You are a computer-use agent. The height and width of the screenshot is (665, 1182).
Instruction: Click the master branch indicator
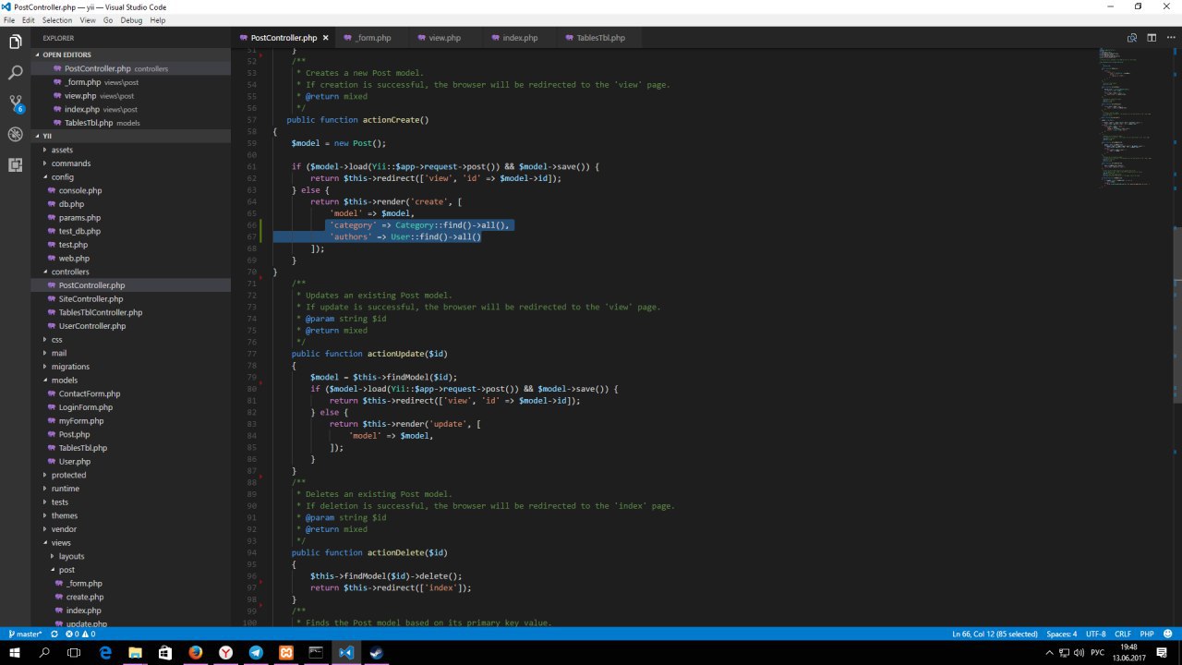point(26,635)
